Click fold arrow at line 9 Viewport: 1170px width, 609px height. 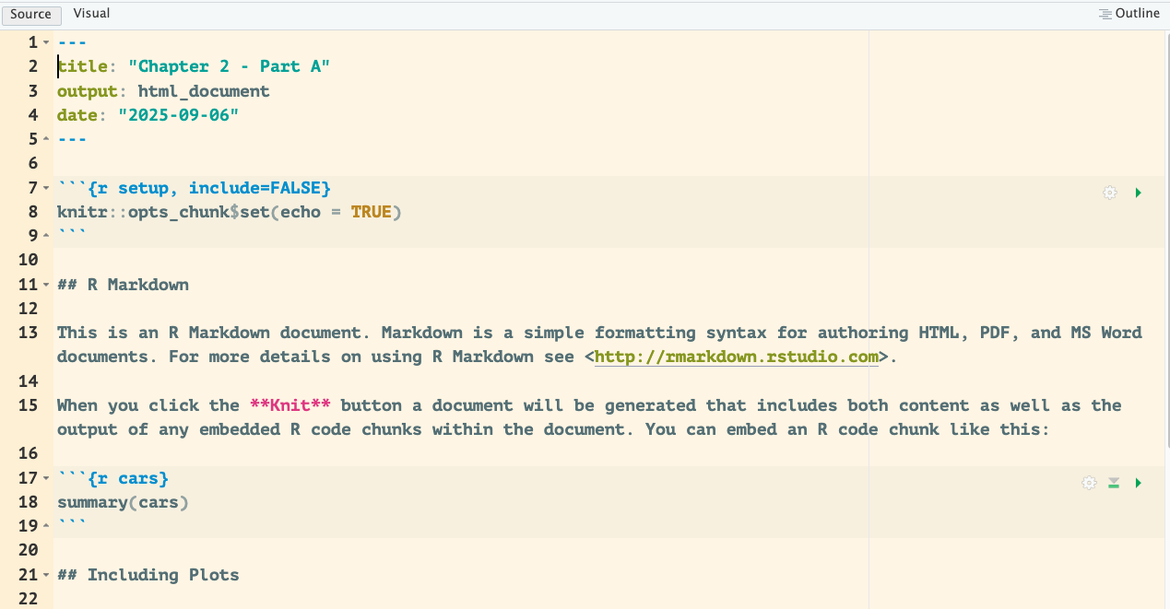point(46,236)
